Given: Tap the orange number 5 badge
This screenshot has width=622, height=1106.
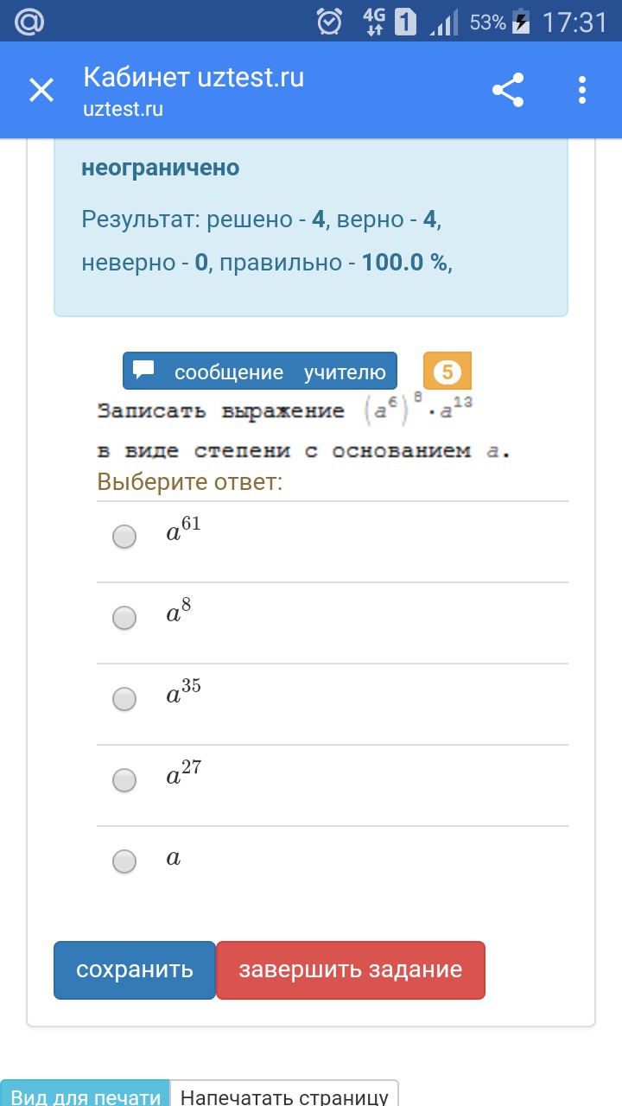Looking at the screenshot, I should tap(447, 372).
